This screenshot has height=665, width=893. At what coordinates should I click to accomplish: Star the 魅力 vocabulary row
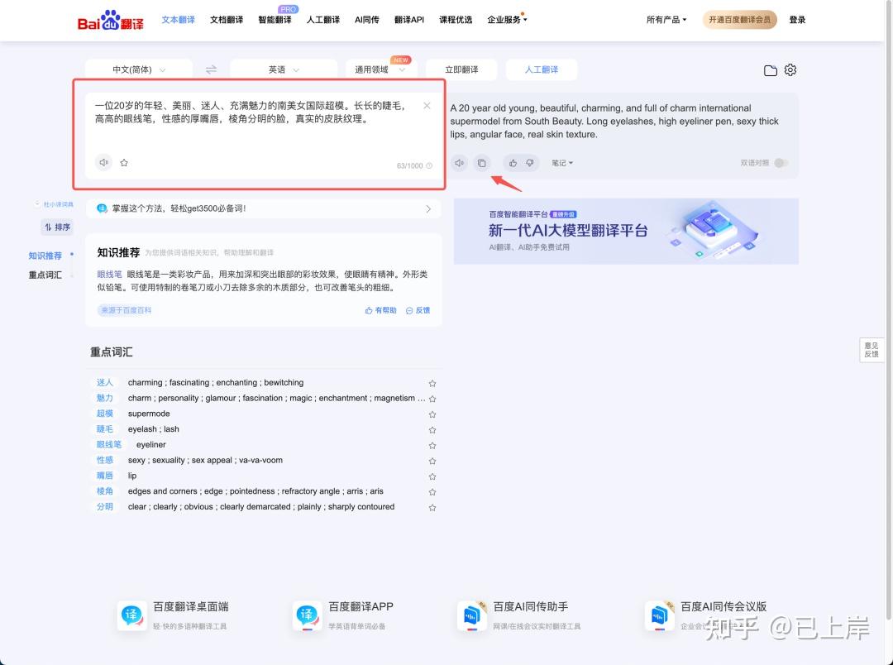(432, 399)
